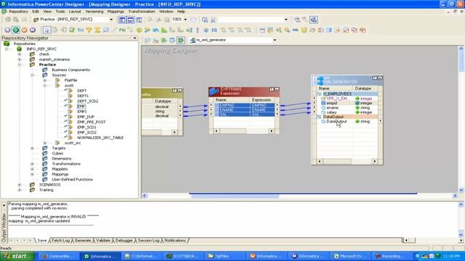465x261 pixels.
Task: Collapse the Practice folder node
Action: point(20,65)
